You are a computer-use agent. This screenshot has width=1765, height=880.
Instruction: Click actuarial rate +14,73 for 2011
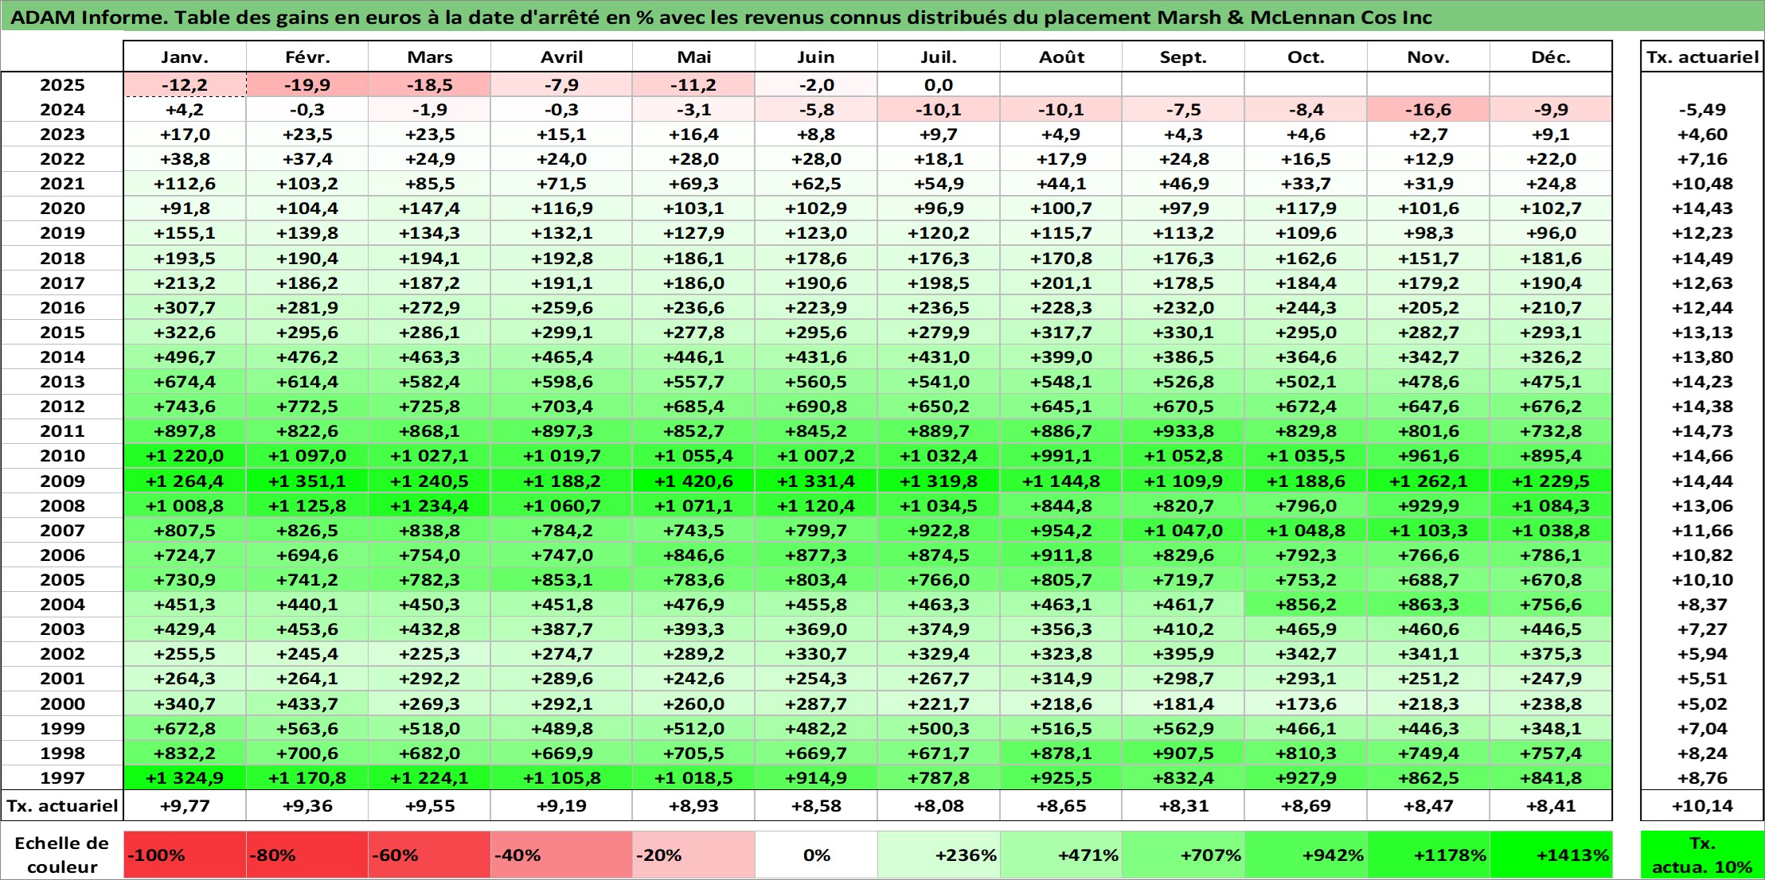[1702, 431]
